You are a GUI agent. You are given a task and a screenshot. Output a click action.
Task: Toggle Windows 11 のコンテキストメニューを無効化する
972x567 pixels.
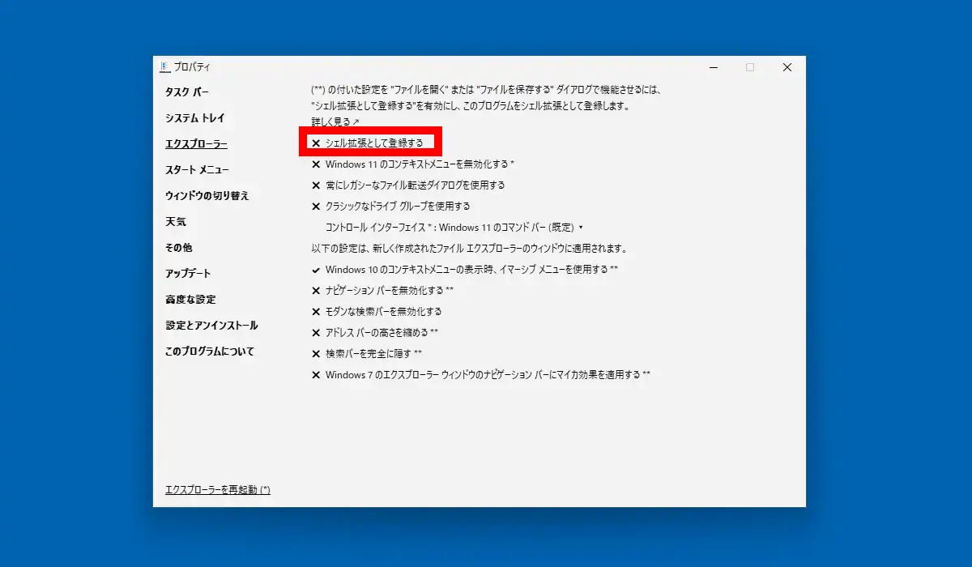(x=413, y=164)
